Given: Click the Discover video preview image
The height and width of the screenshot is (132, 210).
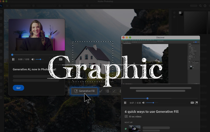Looking at the screenshot, I should click(160, 62).
